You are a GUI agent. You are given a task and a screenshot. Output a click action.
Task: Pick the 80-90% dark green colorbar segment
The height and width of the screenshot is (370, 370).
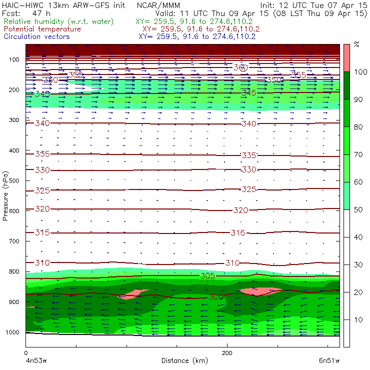346,113
